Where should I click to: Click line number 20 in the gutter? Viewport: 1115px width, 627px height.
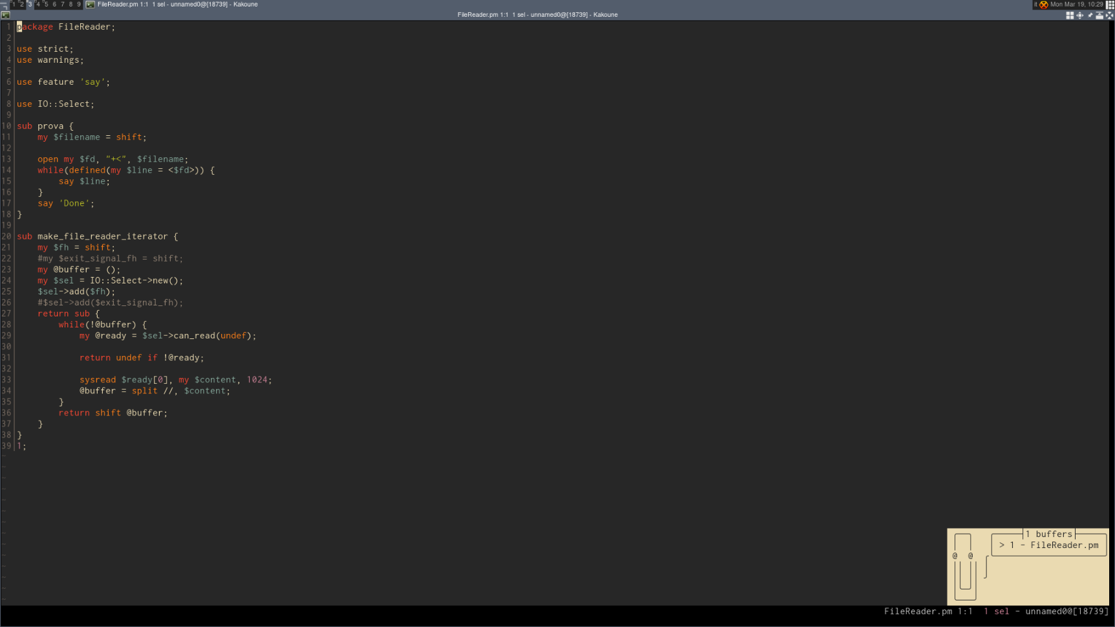point(6,236)
